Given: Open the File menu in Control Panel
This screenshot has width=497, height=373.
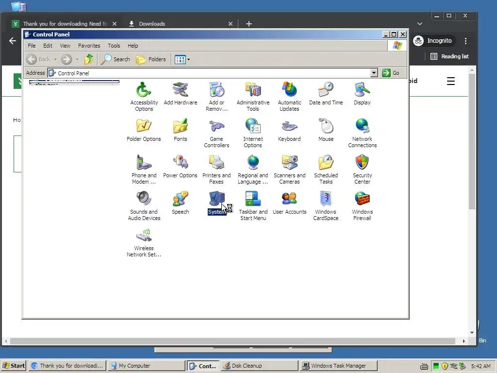Looking at the screenshot, I should click(32, 46).
